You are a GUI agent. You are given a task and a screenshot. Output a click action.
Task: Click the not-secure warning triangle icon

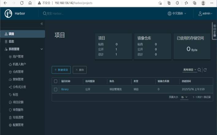click(x=40, y=3)
